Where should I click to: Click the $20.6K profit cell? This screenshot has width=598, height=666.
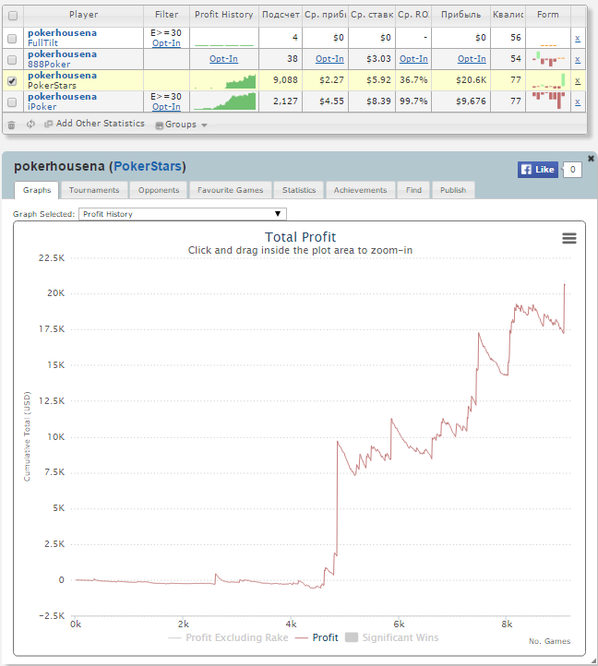(x=461, y=80)
